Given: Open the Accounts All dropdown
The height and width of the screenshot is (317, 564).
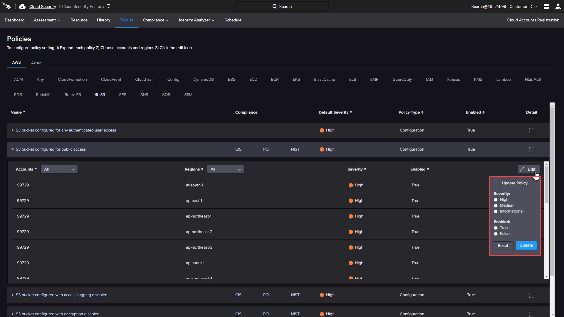Looking at the screenshot, I should click(59, 169).
